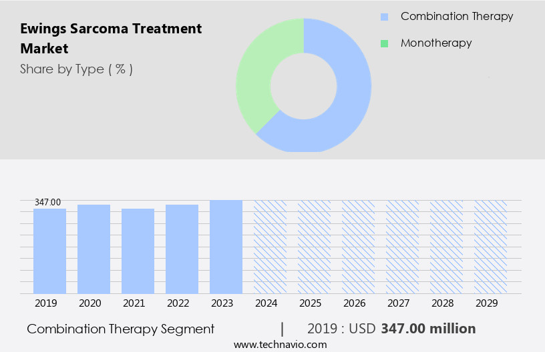Click the hatched 2024 forecast bar

[x=270, y=247]
